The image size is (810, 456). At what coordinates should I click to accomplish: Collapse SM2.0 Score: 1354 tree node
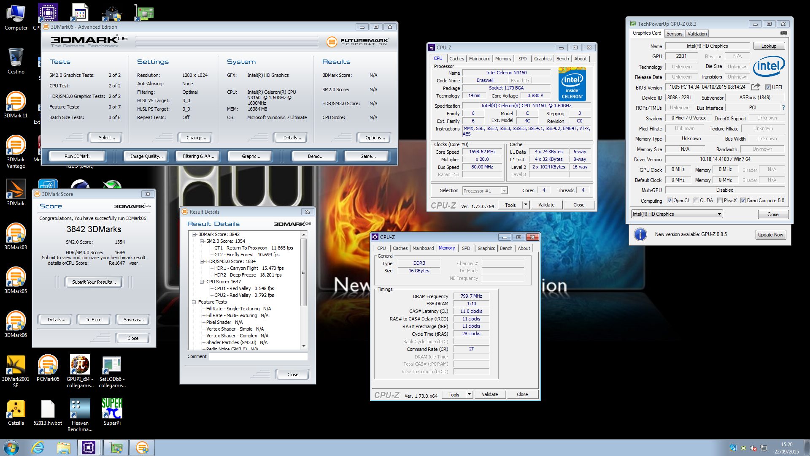tap(202, 241)
